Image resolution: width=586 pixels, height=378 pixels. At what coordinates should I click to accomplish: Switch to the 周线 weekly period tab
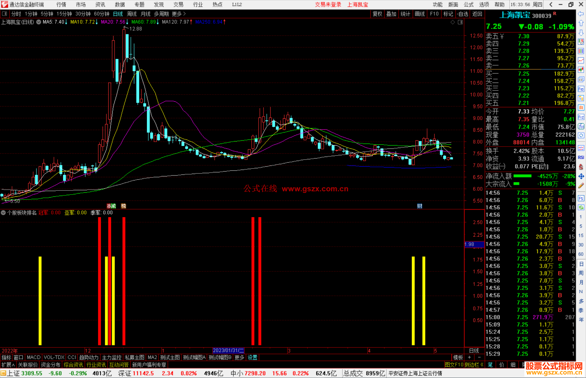click(132, 14)
